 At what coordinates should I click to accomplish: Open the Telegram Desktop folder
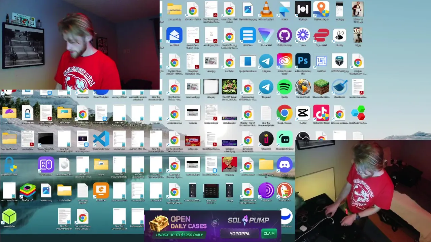coord(9,139)
